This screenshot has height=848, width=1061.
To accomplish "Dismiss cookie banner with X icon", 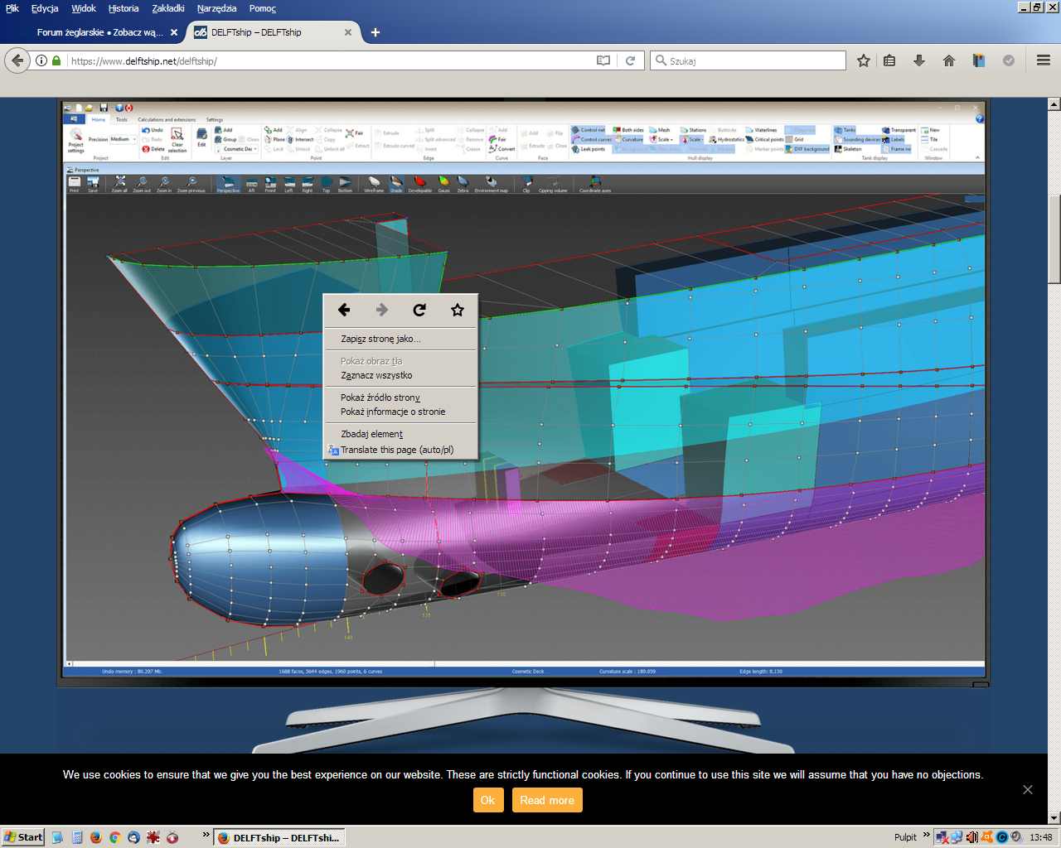I will tap(1028, 789).
